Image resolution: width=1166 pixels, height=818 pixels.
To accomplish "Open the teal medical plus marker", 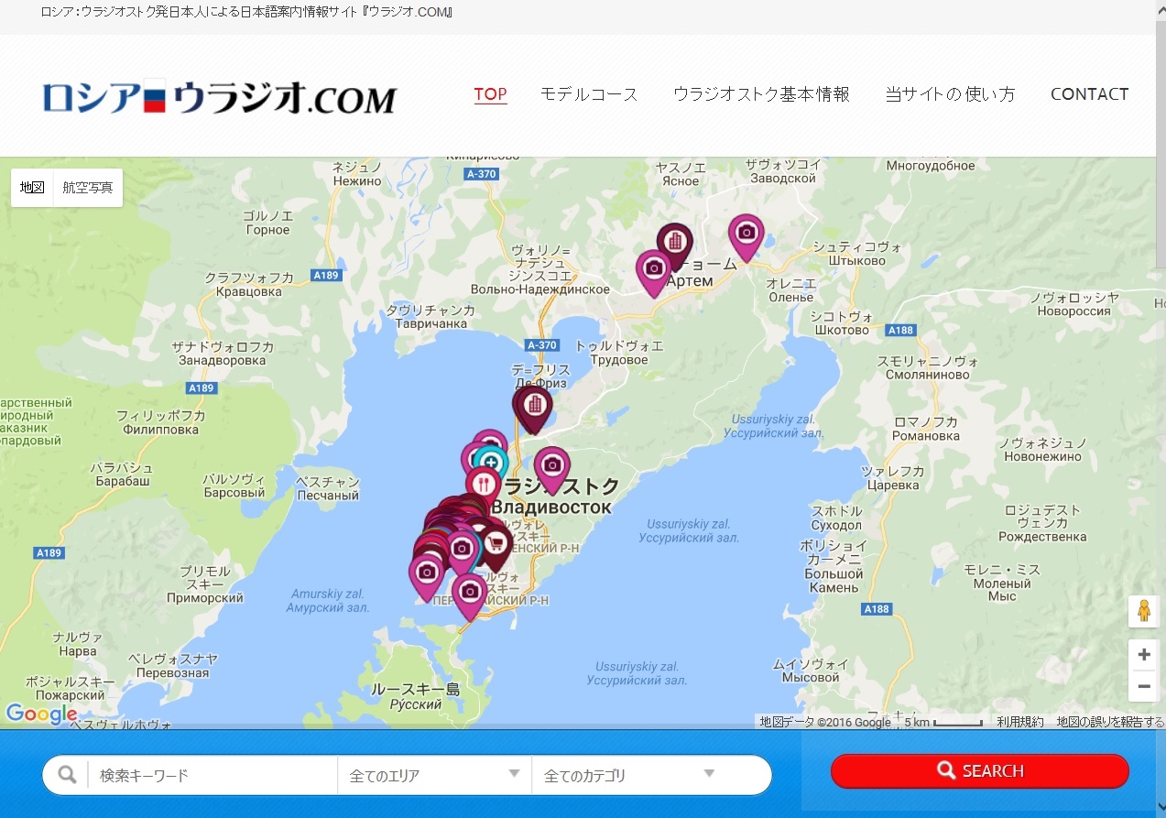I will click(491, 462).
